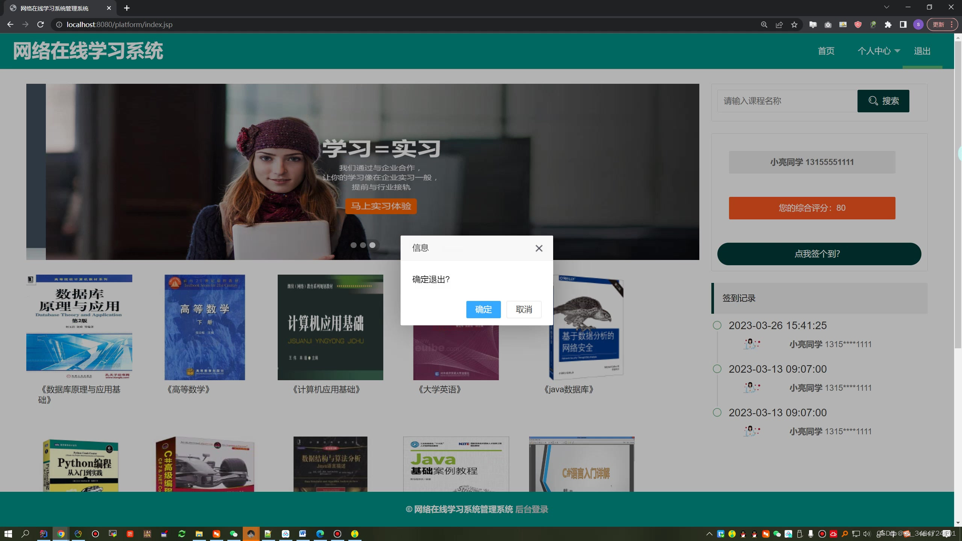This screenshot has width=962, height=541.
Task: Click the browser side panel icon
Action: point(903,24)
